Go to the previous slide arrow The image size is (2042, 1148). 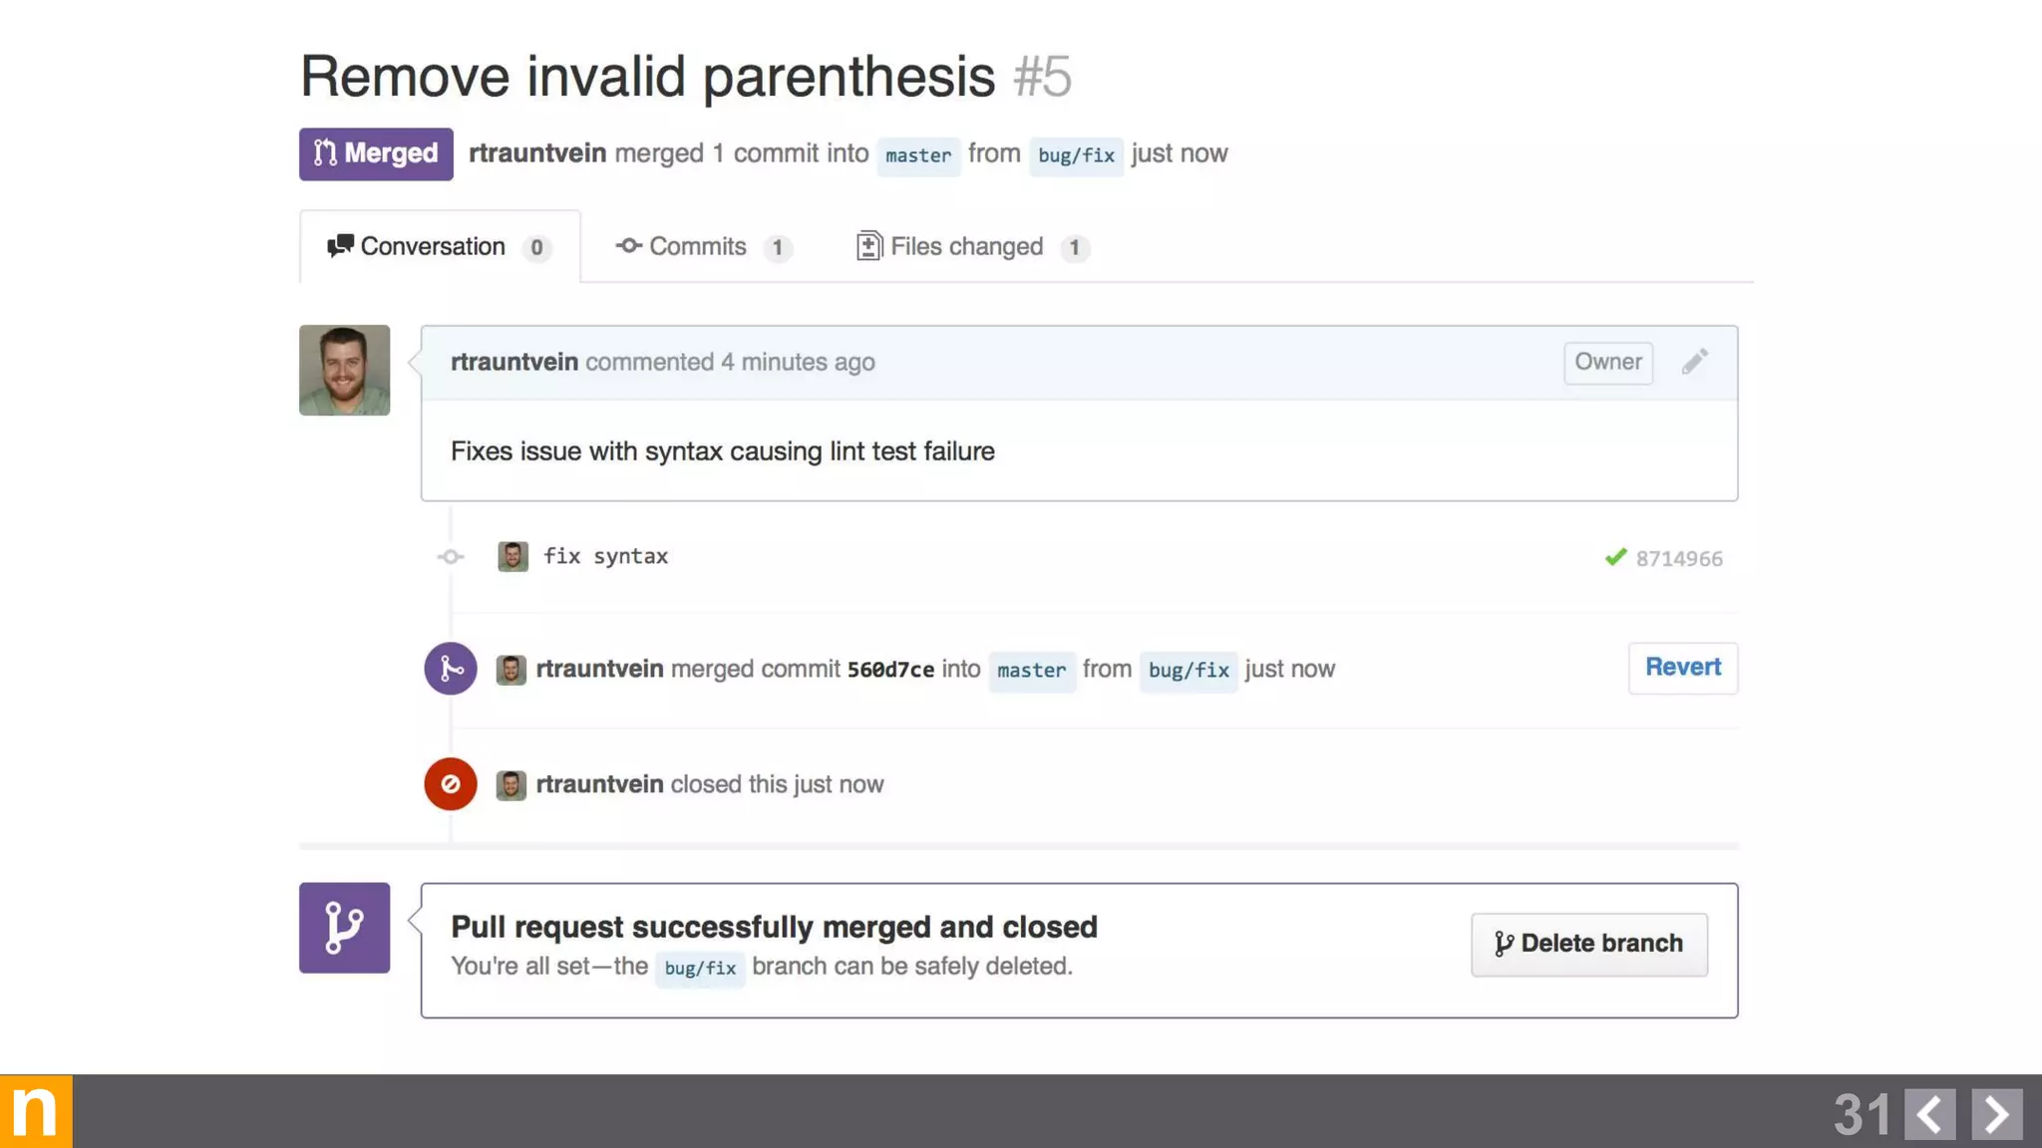coord(1929,1114)
